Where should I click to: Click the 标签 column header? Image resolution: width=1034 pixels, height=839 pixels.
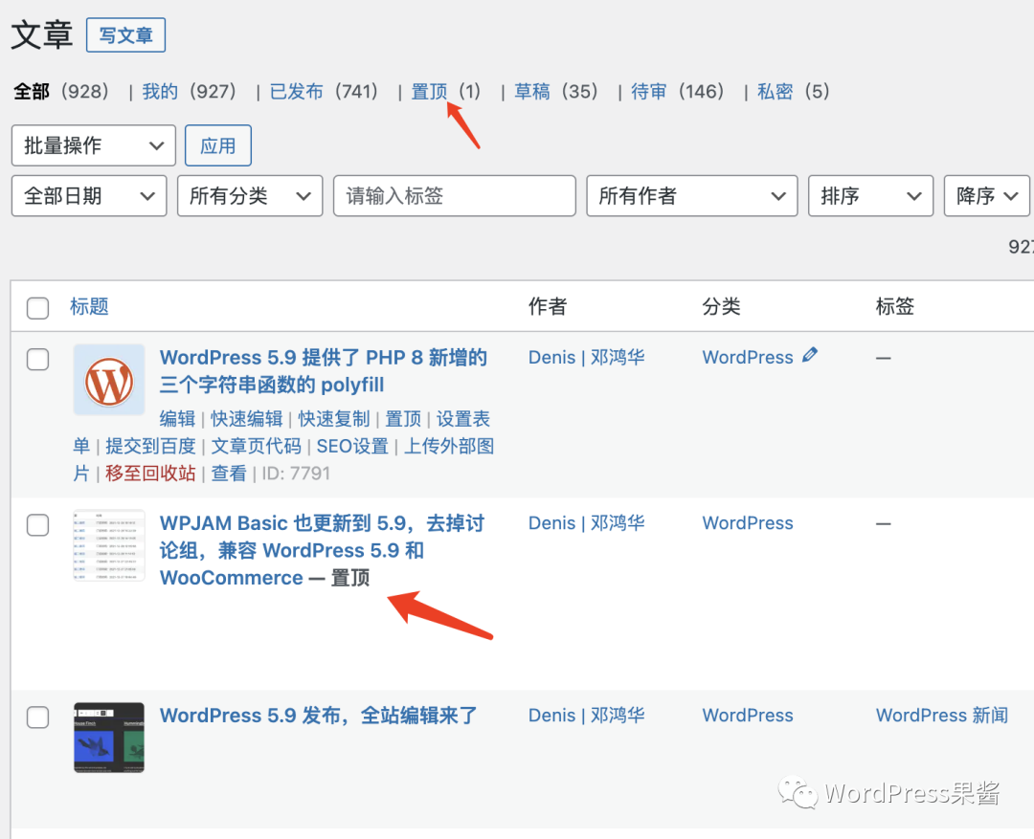tap(895, 306)
